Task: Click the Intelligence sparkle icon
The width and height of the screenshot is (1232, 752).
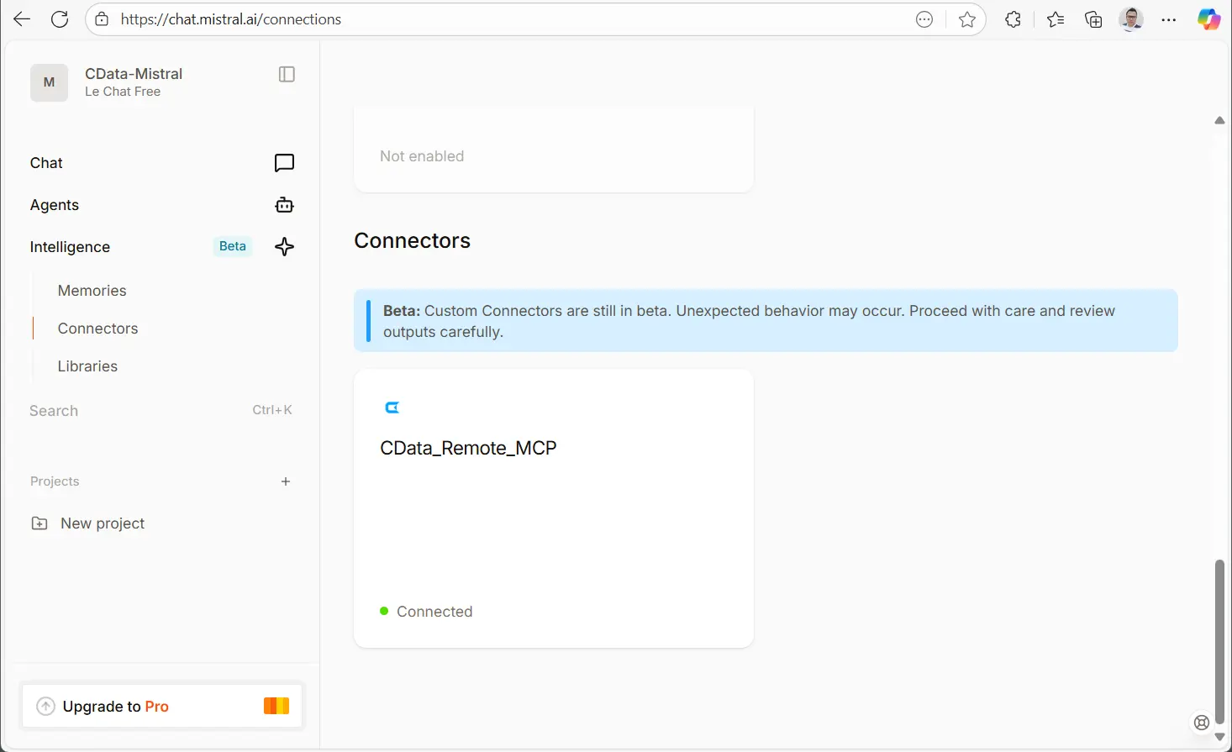Action: (x=284, y=246)
